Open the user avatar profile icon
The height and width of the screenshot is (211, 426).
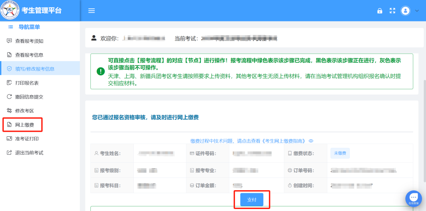pos(405,11)
